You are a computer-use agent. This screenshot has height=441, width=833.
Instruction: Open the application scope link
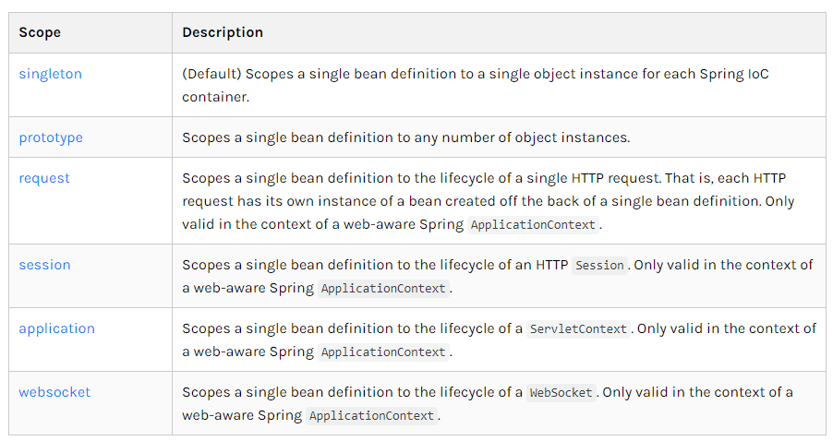[57, 329]
